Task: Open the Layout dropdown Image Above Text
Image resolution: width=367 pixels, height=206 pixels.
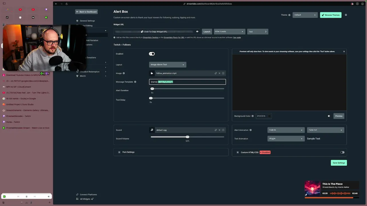Action: pyautogui.click(x=167, y=65)
